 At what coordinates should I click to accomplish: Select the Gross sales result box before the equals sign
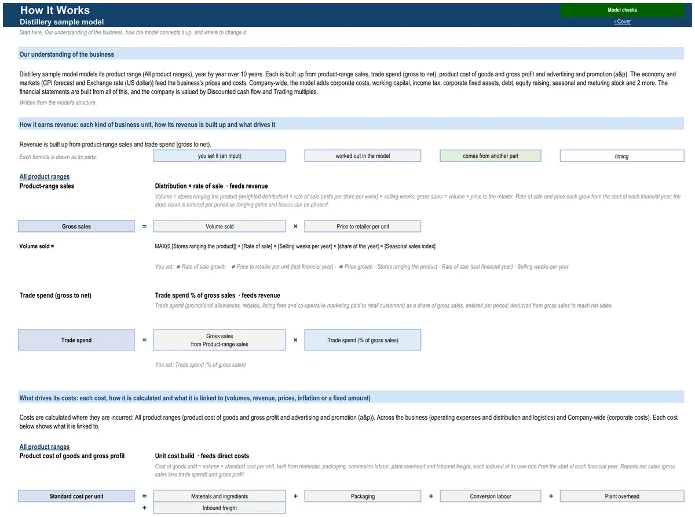point(76,227)
